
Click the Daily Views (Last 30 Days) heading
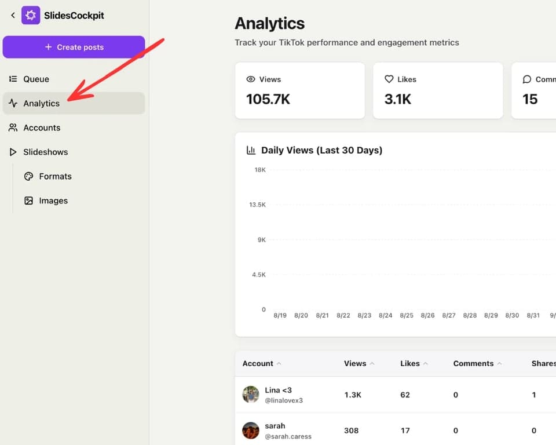321,150
